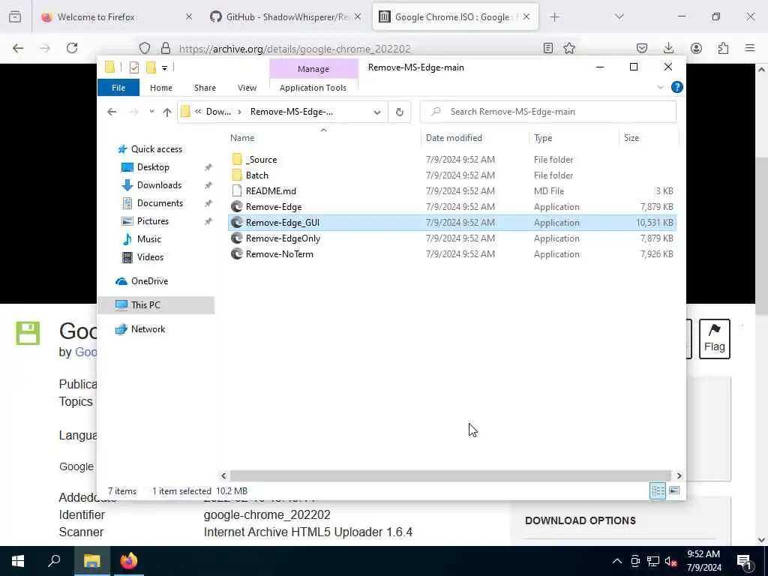This screenshot has width=768, height=576.
Task: Open a new Firefox tab with plus
Action: [x=554, y=17]
